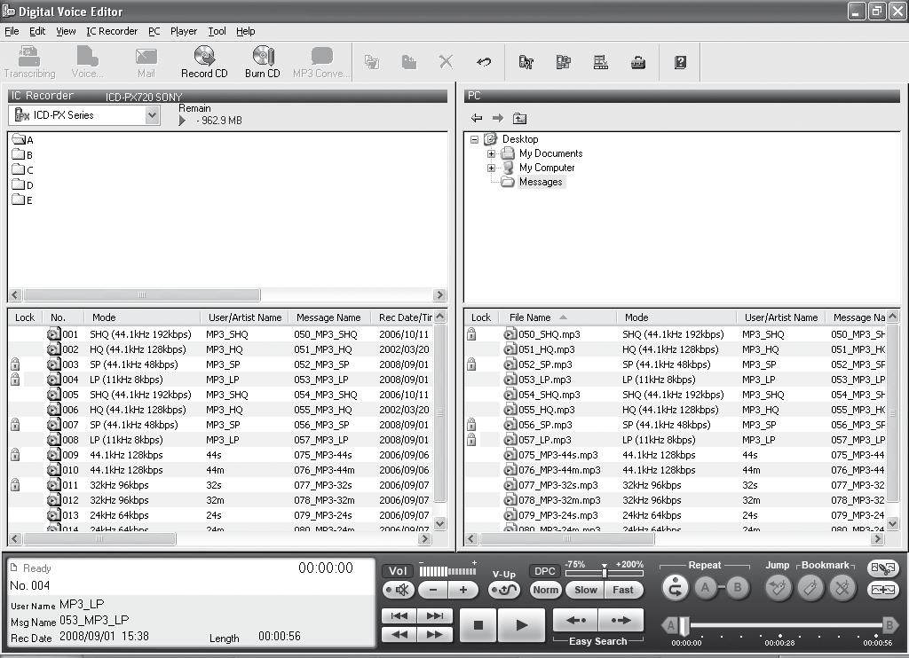The height and width of the screenshot is (658, 909).
Task: Click the Rec Date/Time column header
Action: pos(402,317)
